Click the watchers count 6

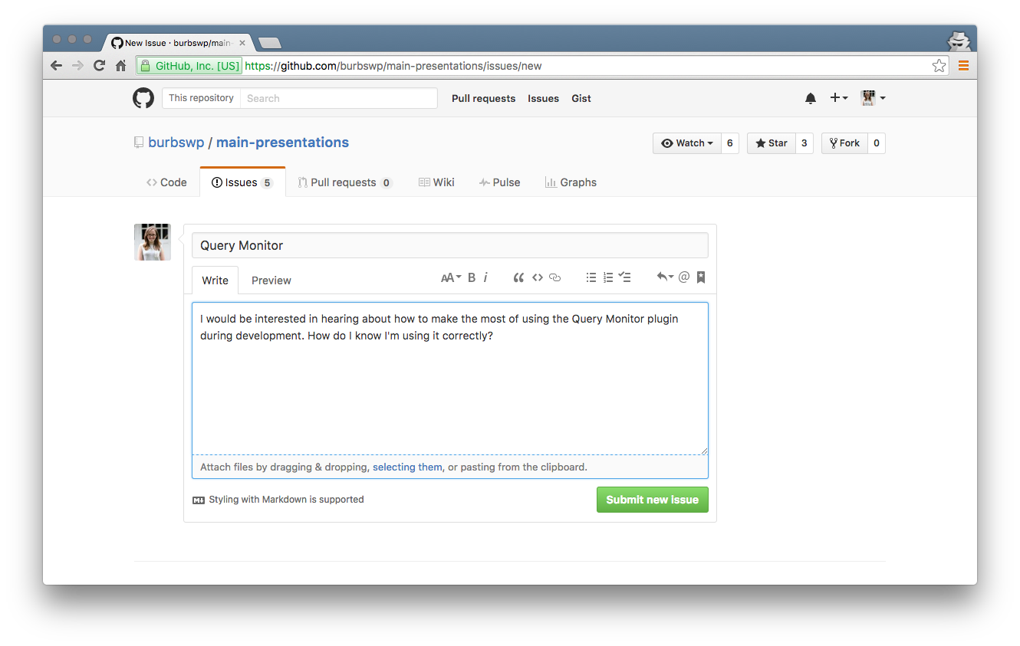click(730, 143)
